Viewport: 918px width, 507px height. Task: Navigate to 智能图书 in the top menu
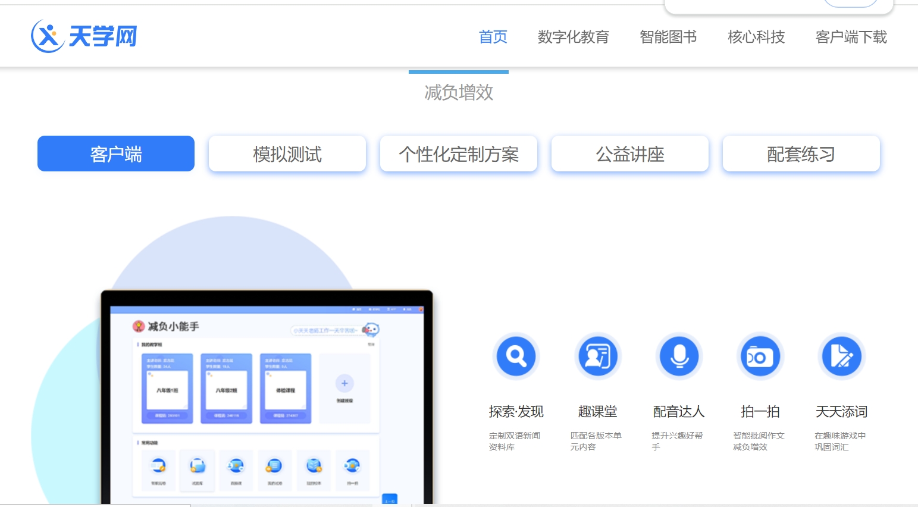tap(668, 37)
